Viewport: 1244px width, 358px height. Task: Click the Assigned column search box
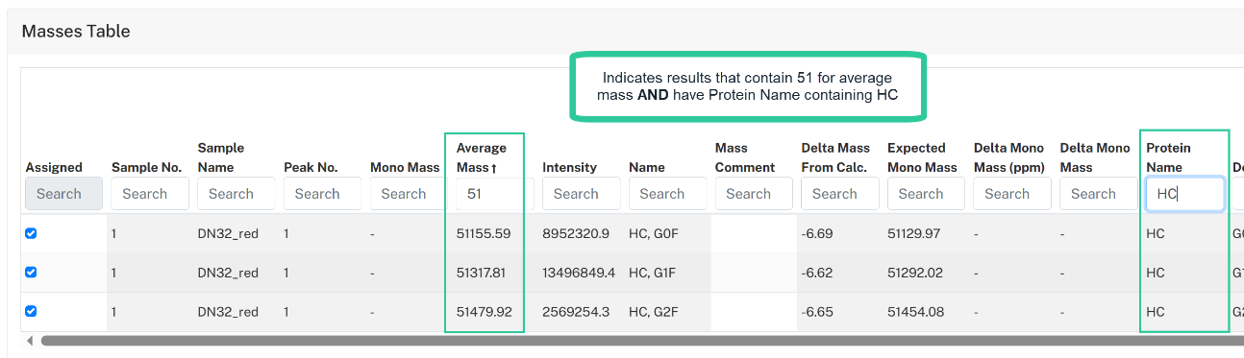pyautogui.click(x=63, y=194)
